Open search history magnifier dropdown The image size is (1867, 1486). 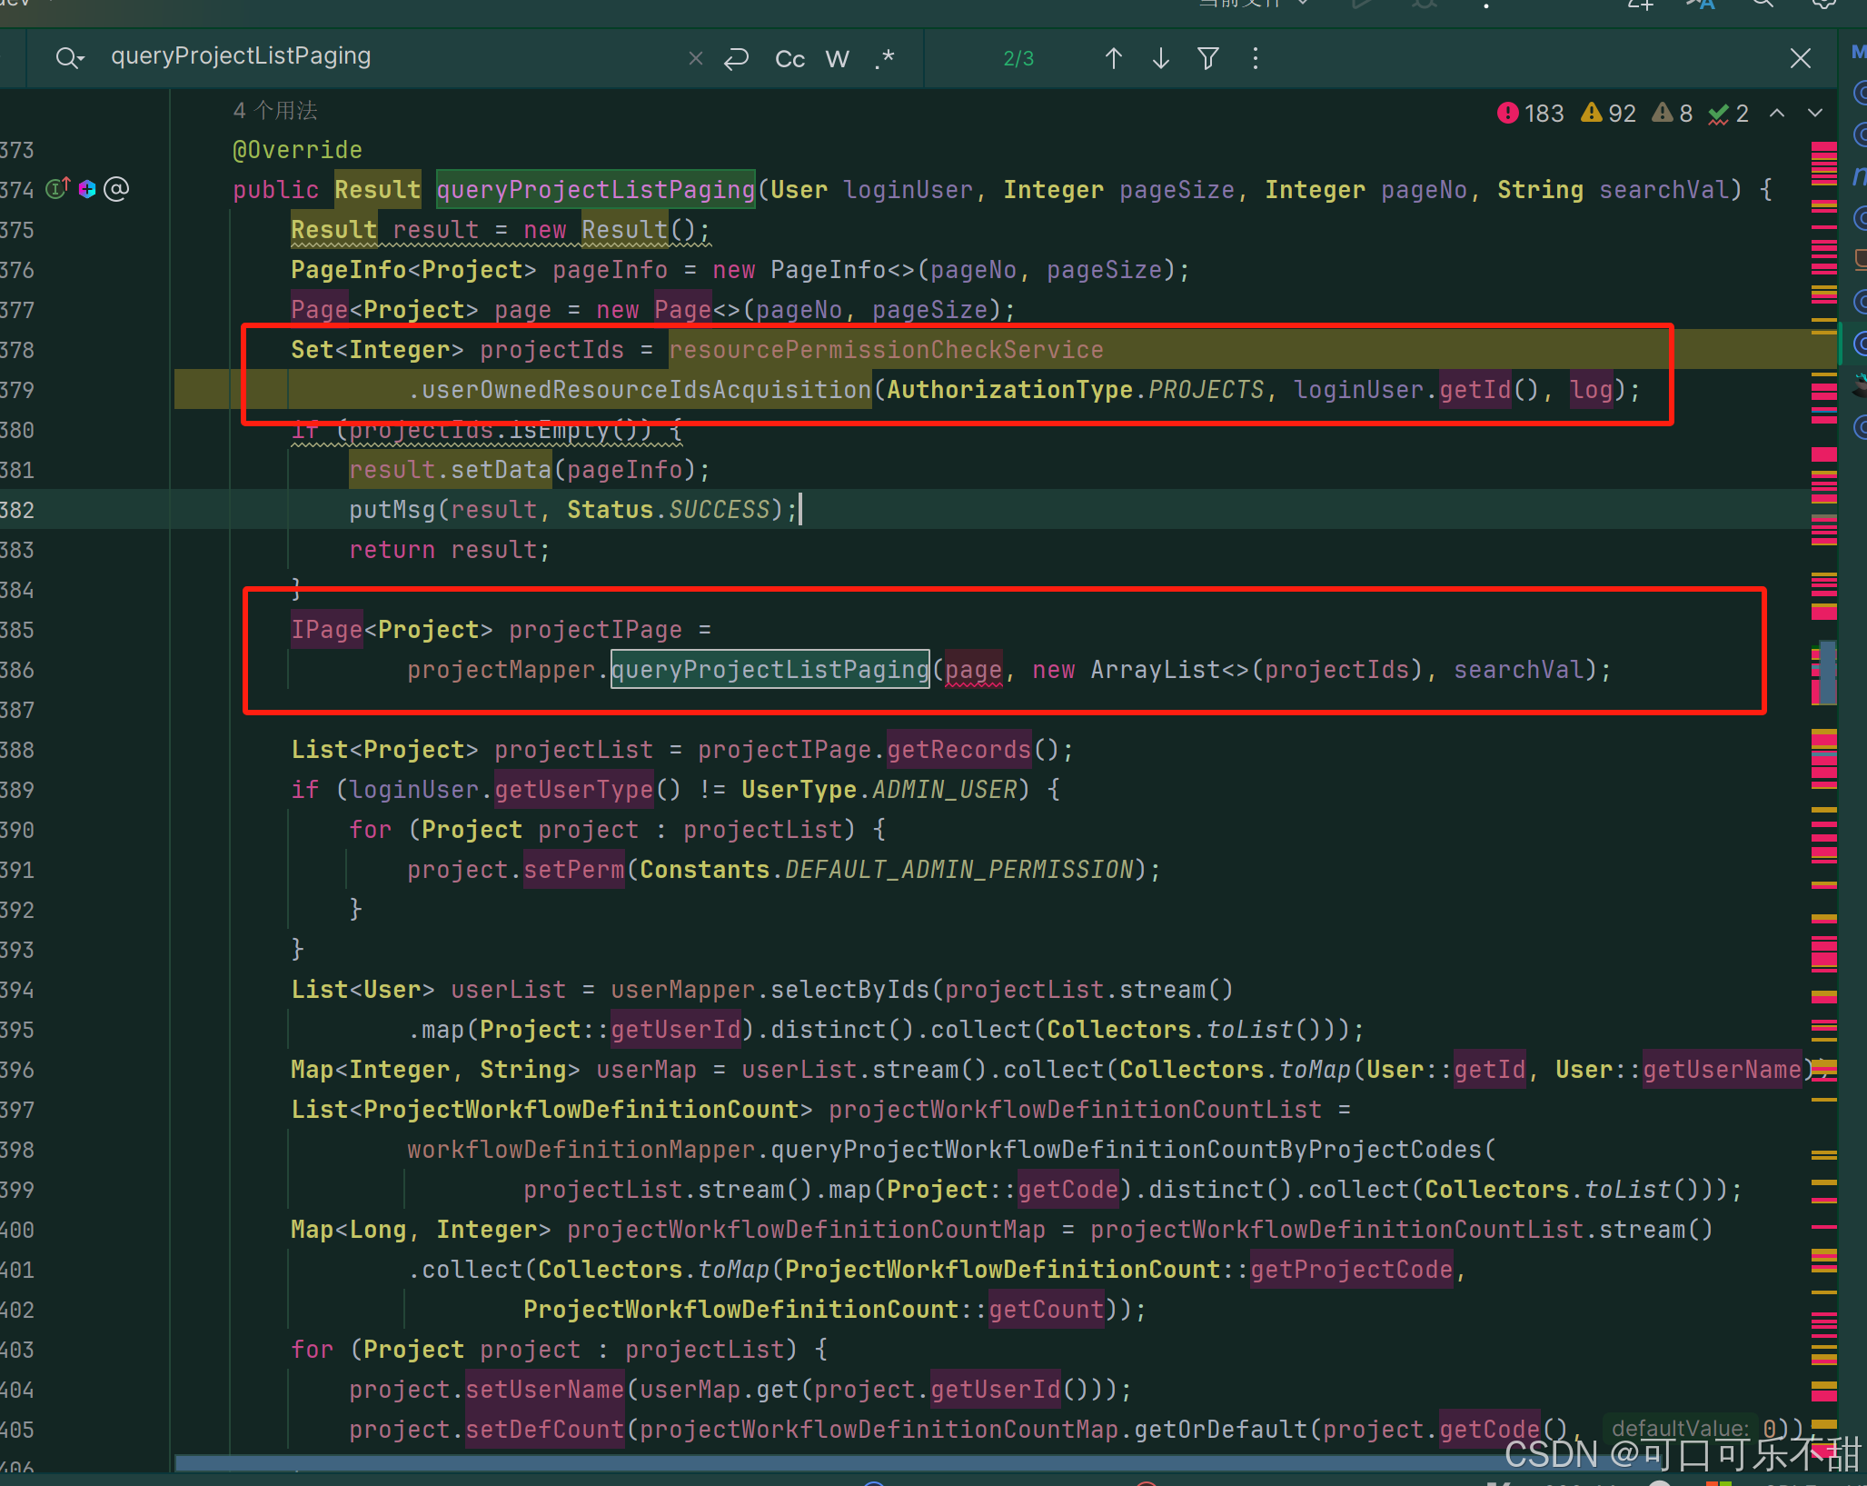(x=69, y=59)
